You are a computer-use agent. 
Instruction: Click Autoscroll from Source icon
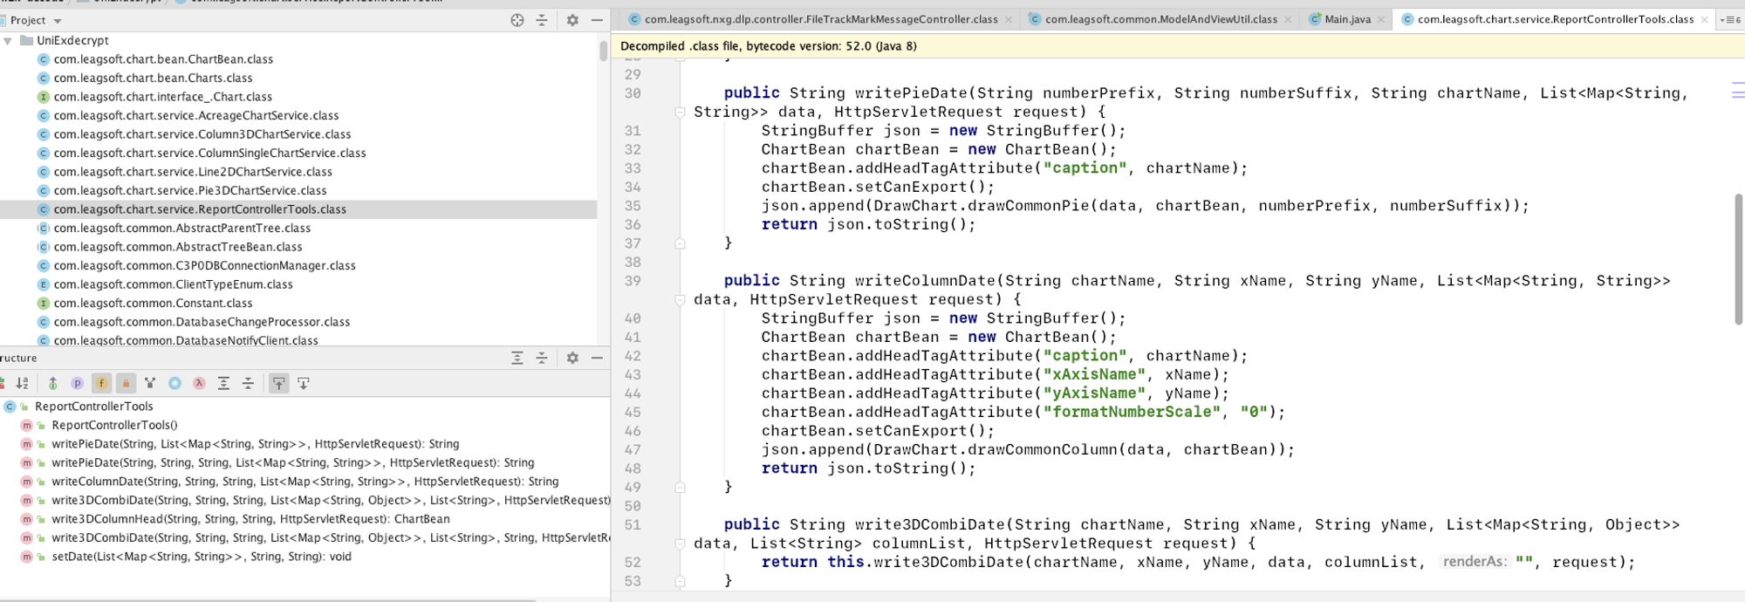[x=304, y=383]
